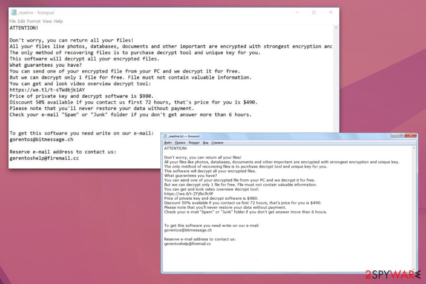Viewport: 426px width, 284px height.
Task: Open the Help menu in the English Notepad
Action: pos(58,21)
